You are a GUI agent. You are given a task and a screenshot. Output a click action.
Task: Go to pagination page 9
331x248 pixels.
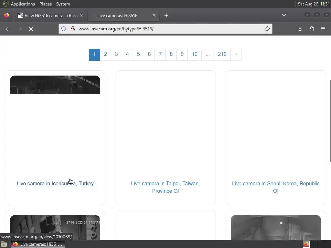click(x=182, y=55)
